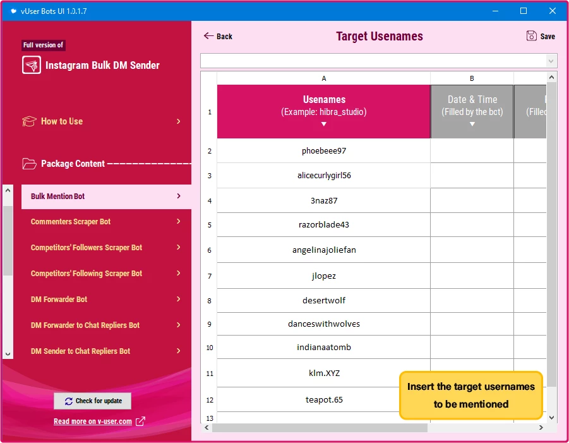Select Competitors' Followers Scraper Bot item
The height and width of the screenshot is (443, 569).
click(106, 247)
